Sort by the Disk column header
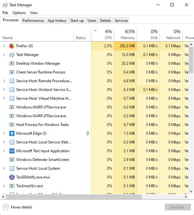 tap(149, 35)
